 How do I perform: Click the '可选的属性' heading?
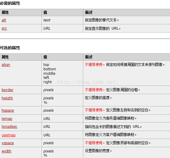10,48
